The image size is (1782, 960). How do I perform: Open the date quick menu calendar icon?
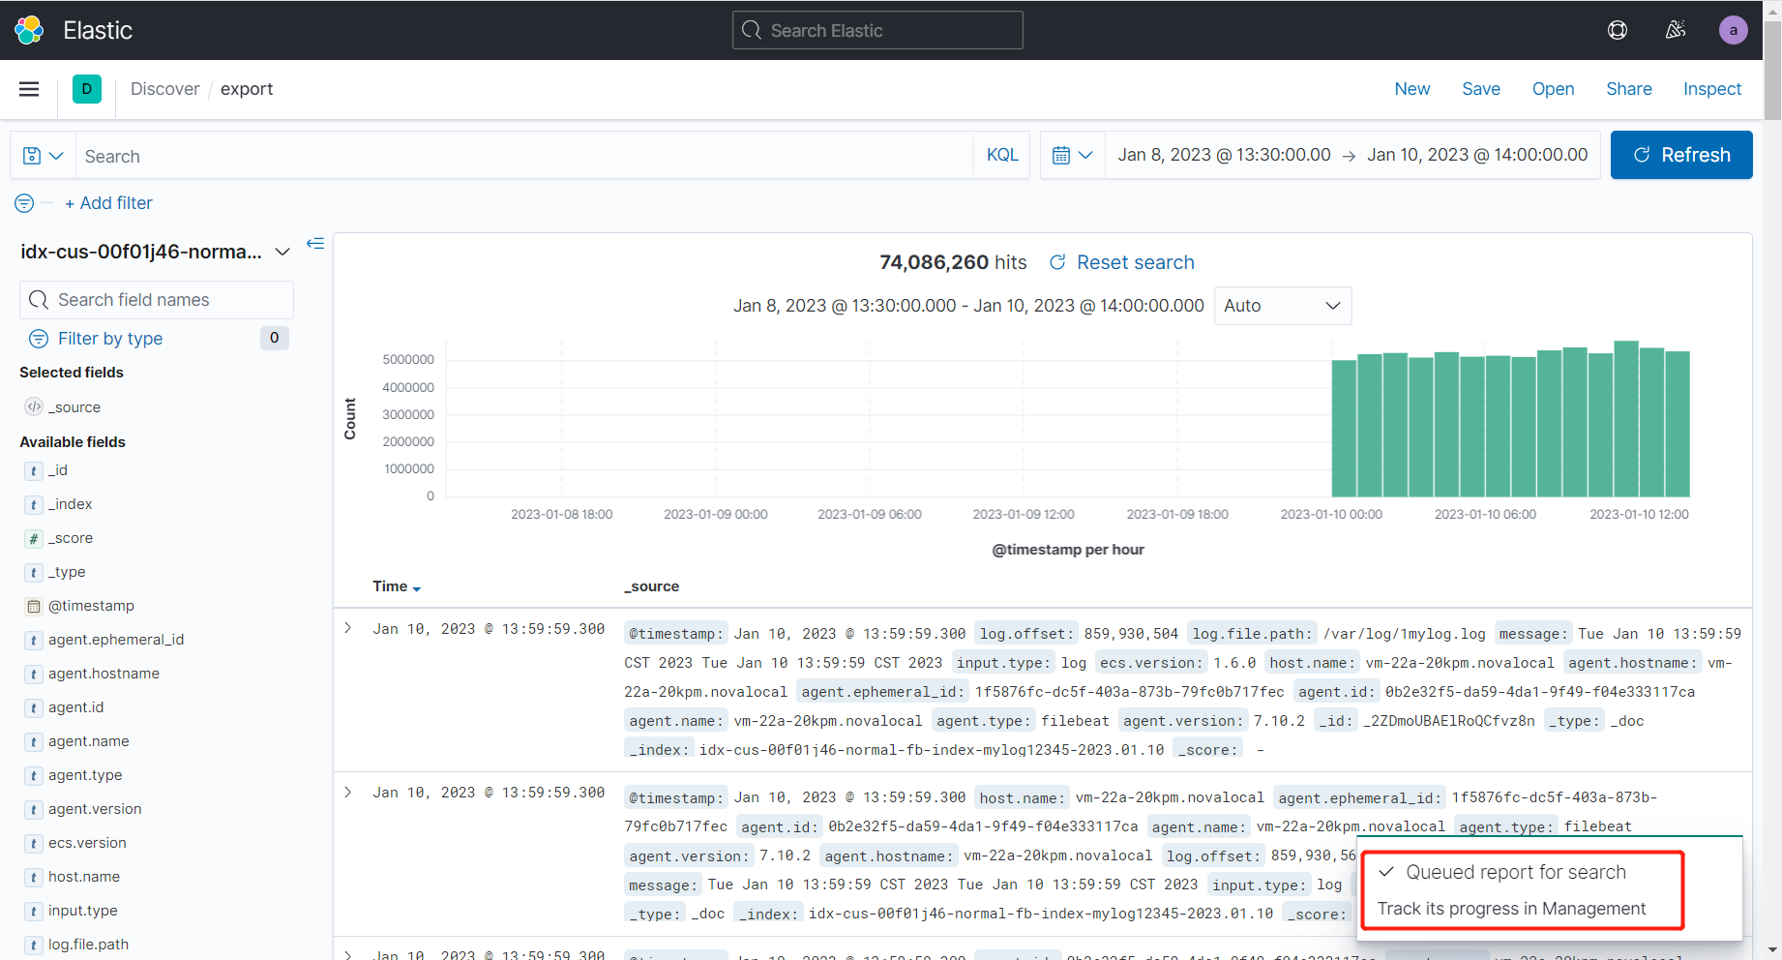pos(1072,155)
